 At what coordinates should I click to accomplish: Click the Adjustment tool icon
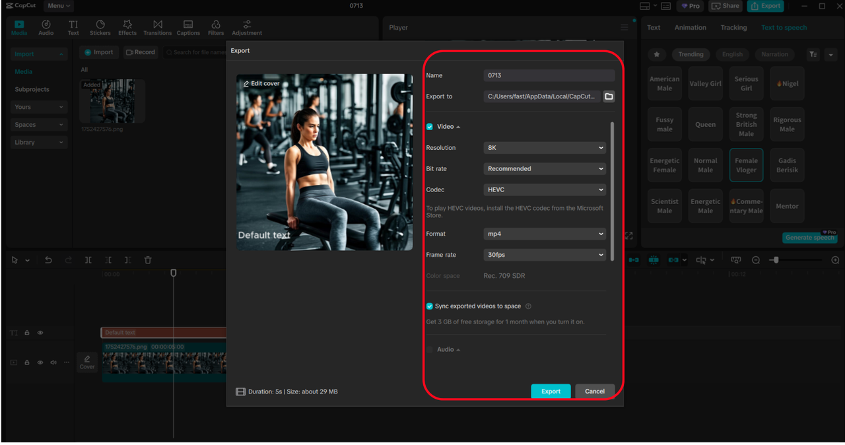pyautogui.click(x=247, y=25)
